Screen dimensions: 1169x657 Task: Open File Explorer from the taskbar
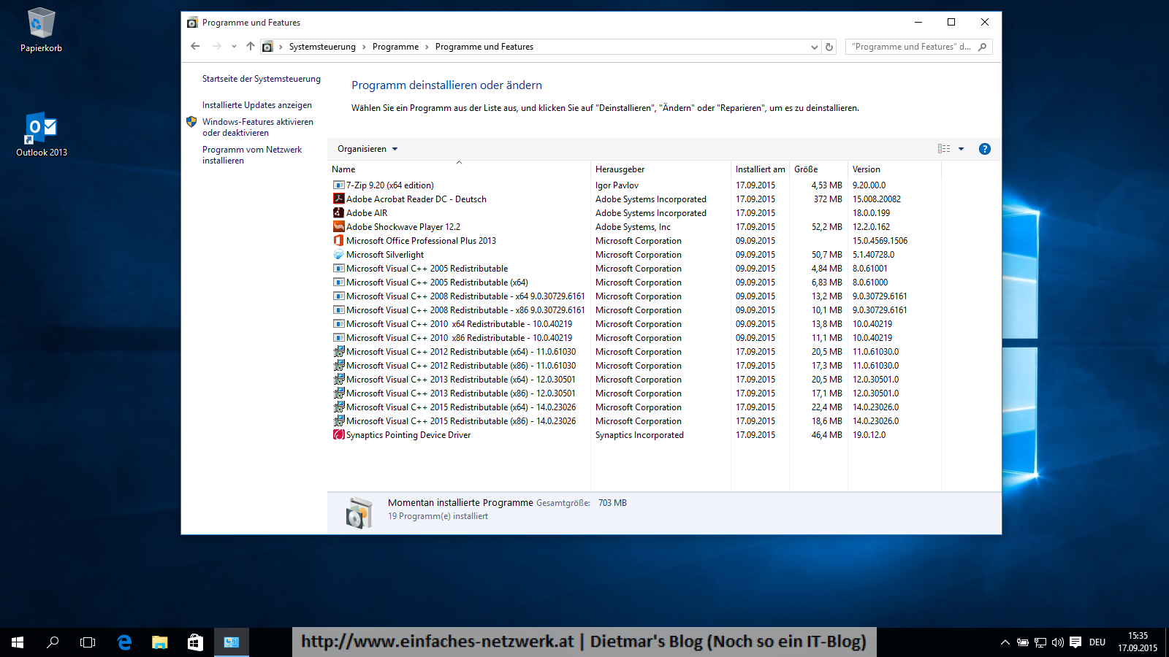[x=159, y=642]
